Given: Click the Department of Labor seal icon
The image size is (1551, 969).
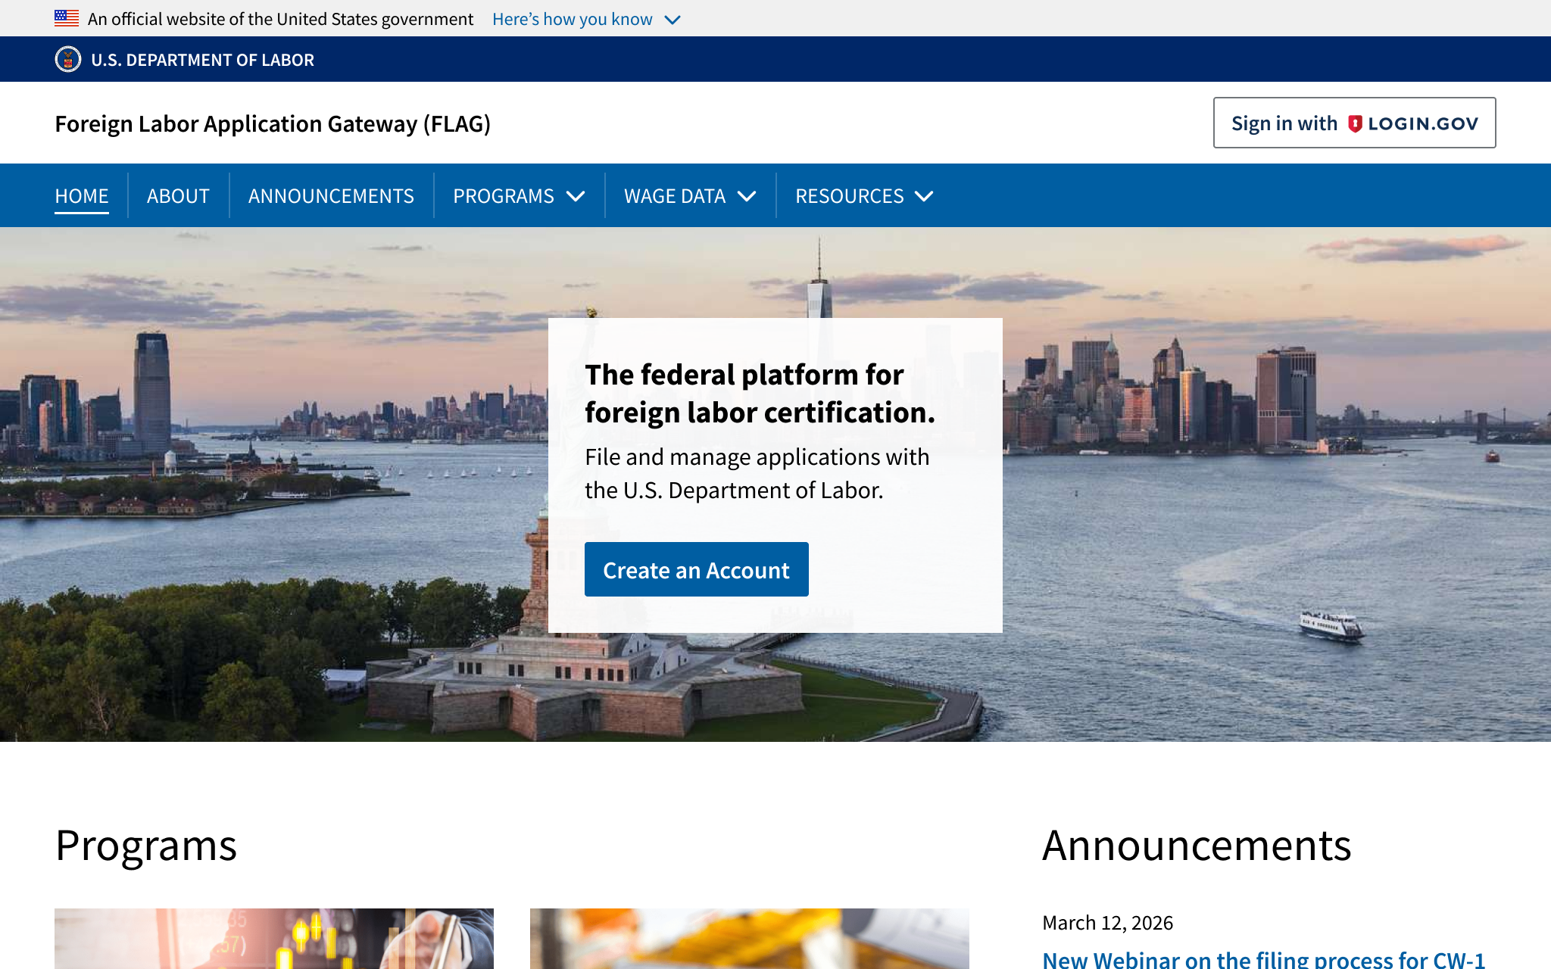Looking at the screenshot, I should 68,59.
